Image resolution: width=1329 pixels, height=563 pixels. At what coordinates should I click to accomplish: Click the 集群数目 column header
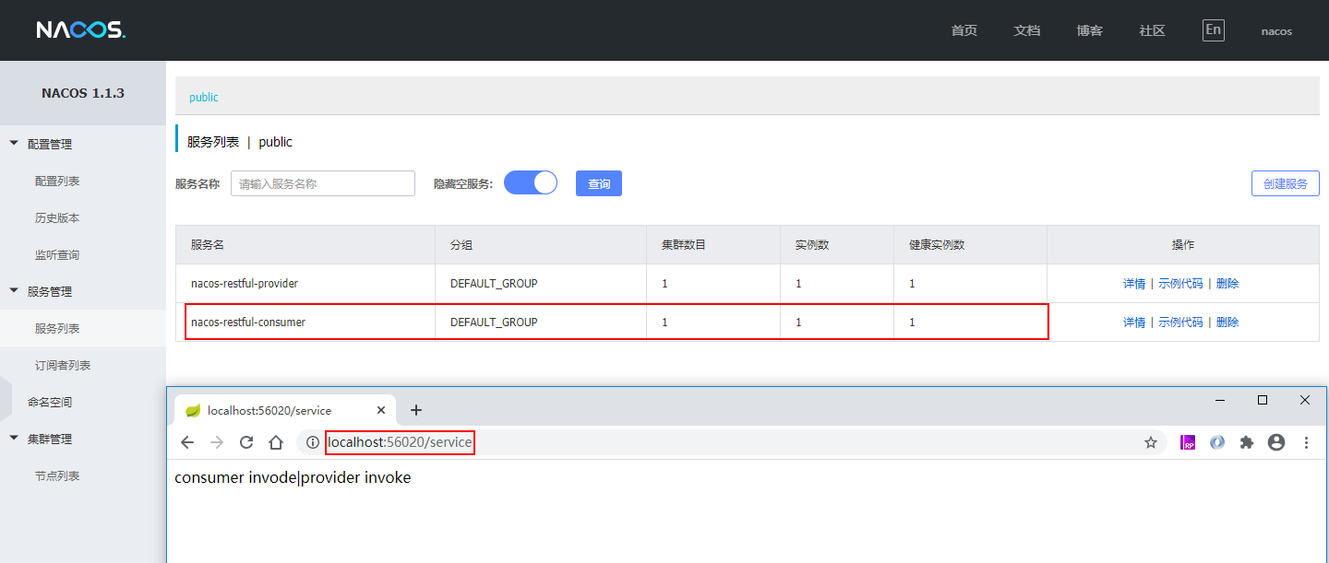click(684, 245)
